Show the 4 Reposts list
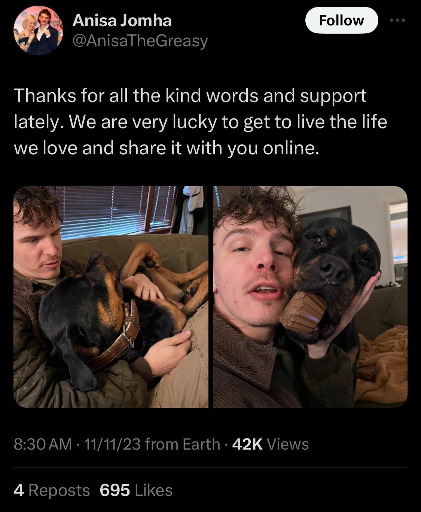The width and height of the screenshot is (421, 512). click(x=52, y=490)
